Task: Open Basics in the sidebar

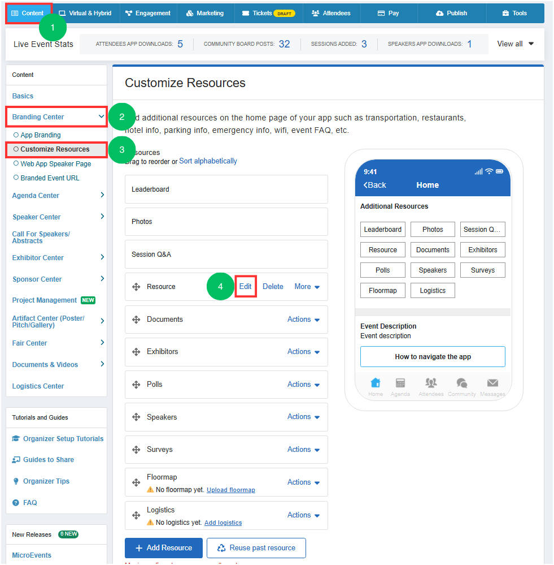Action: [x=23, y=96]
